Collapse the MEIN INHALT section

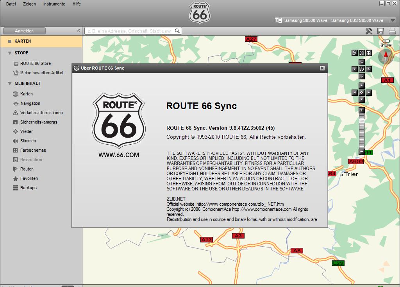[10, 84]
